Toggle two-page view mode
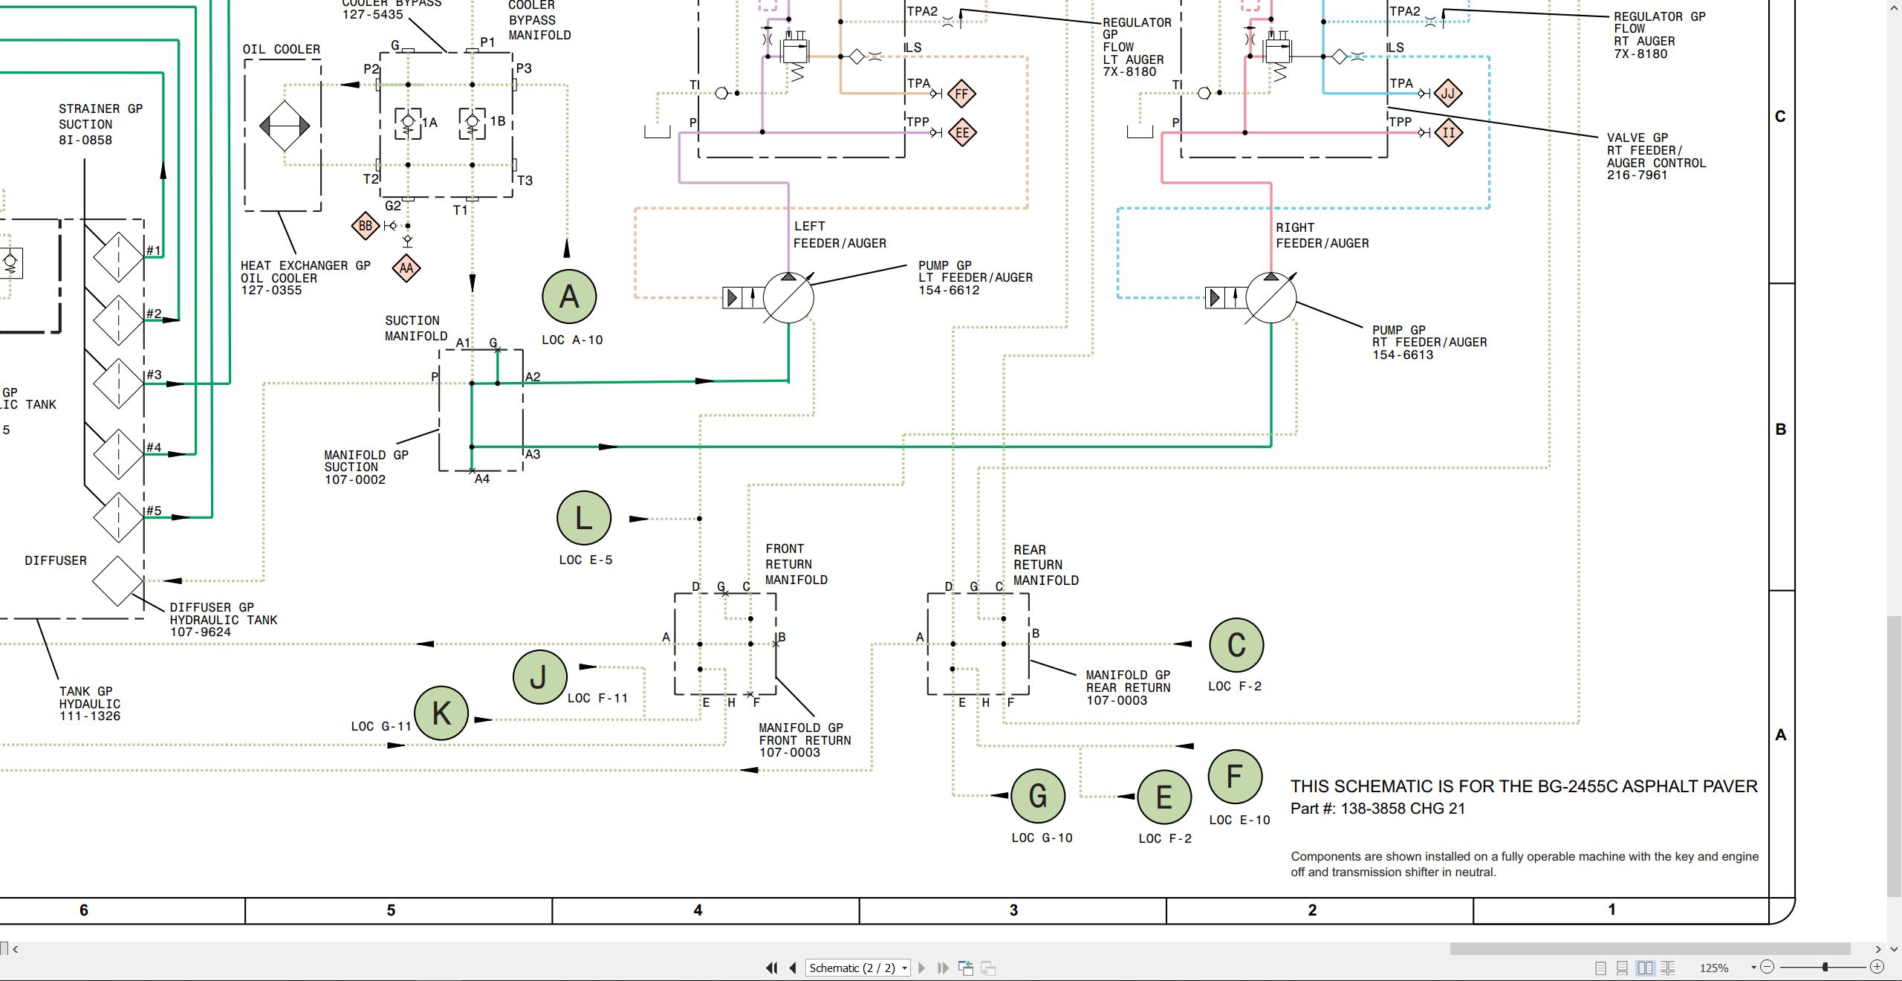The width and height of the screenshot is (1902, 981). 1646,968
